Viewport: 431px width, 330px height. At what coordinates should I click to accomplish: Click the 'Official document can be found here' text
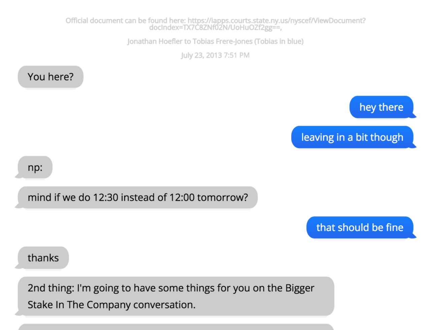(x=125, y=21)
